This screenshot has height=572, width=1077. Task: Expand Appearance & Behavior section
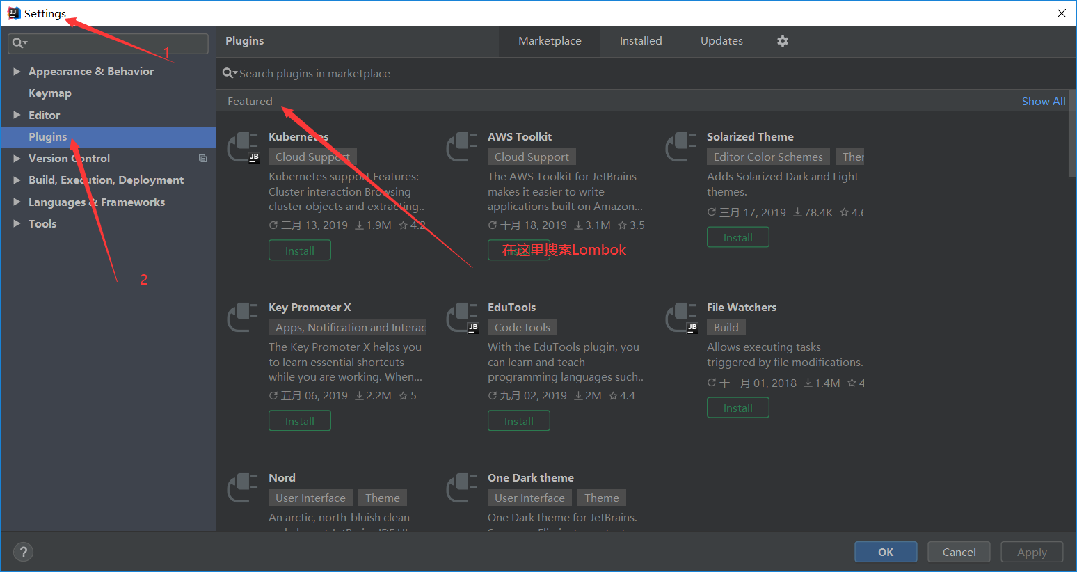tap(17, 71)
